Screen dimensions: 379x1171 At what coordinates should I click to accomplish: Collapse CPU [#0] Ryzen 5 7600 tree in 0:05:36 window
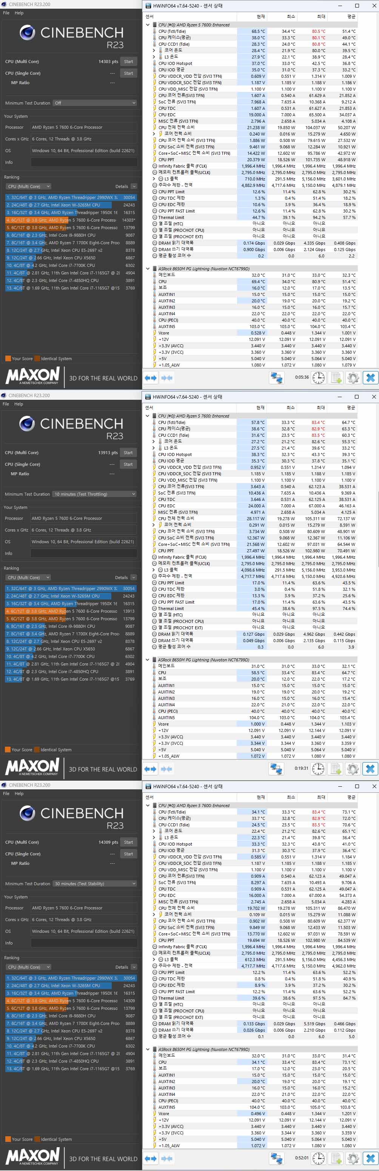148,25
